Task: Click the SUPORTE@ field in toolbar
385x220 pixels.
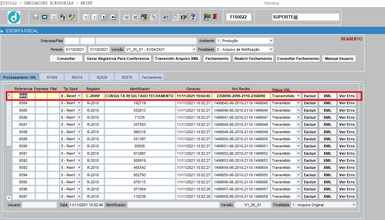Action: coord(305,17)
